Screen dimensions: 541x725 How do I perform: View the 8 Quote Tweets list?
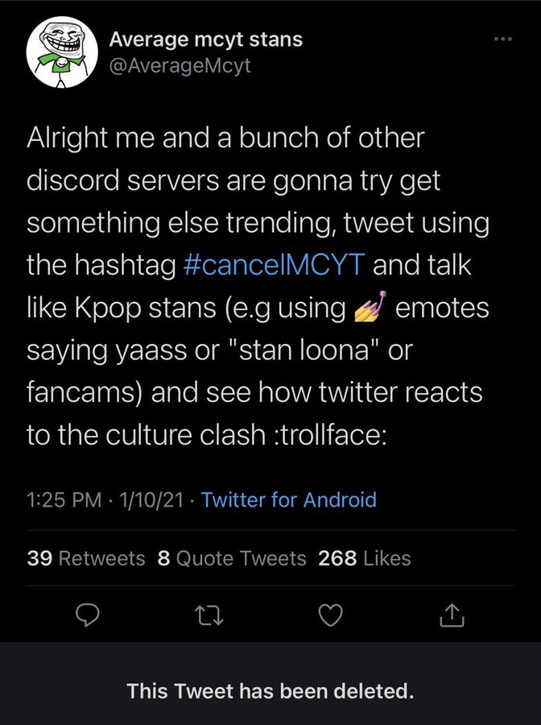232,558
